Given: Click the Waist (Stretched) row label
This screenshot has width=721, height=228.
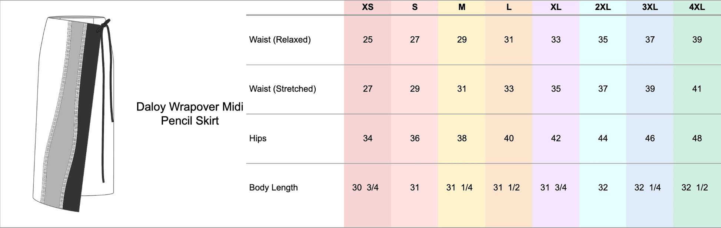Looking at the screenshot, I should pos(282,89).
